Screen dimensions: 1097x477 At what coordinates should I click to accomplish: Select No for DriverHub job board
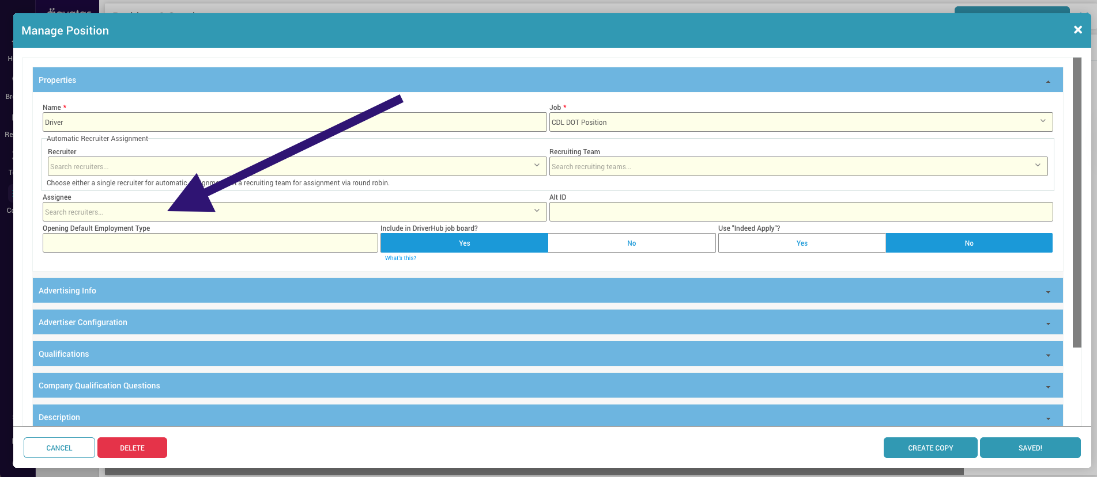point(631,243)
